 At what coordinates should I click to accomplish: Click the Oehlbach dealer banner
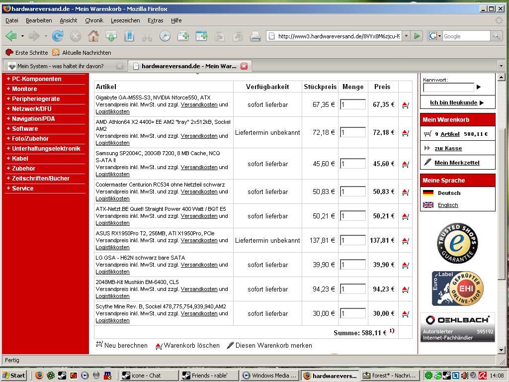tap(457, 327)
